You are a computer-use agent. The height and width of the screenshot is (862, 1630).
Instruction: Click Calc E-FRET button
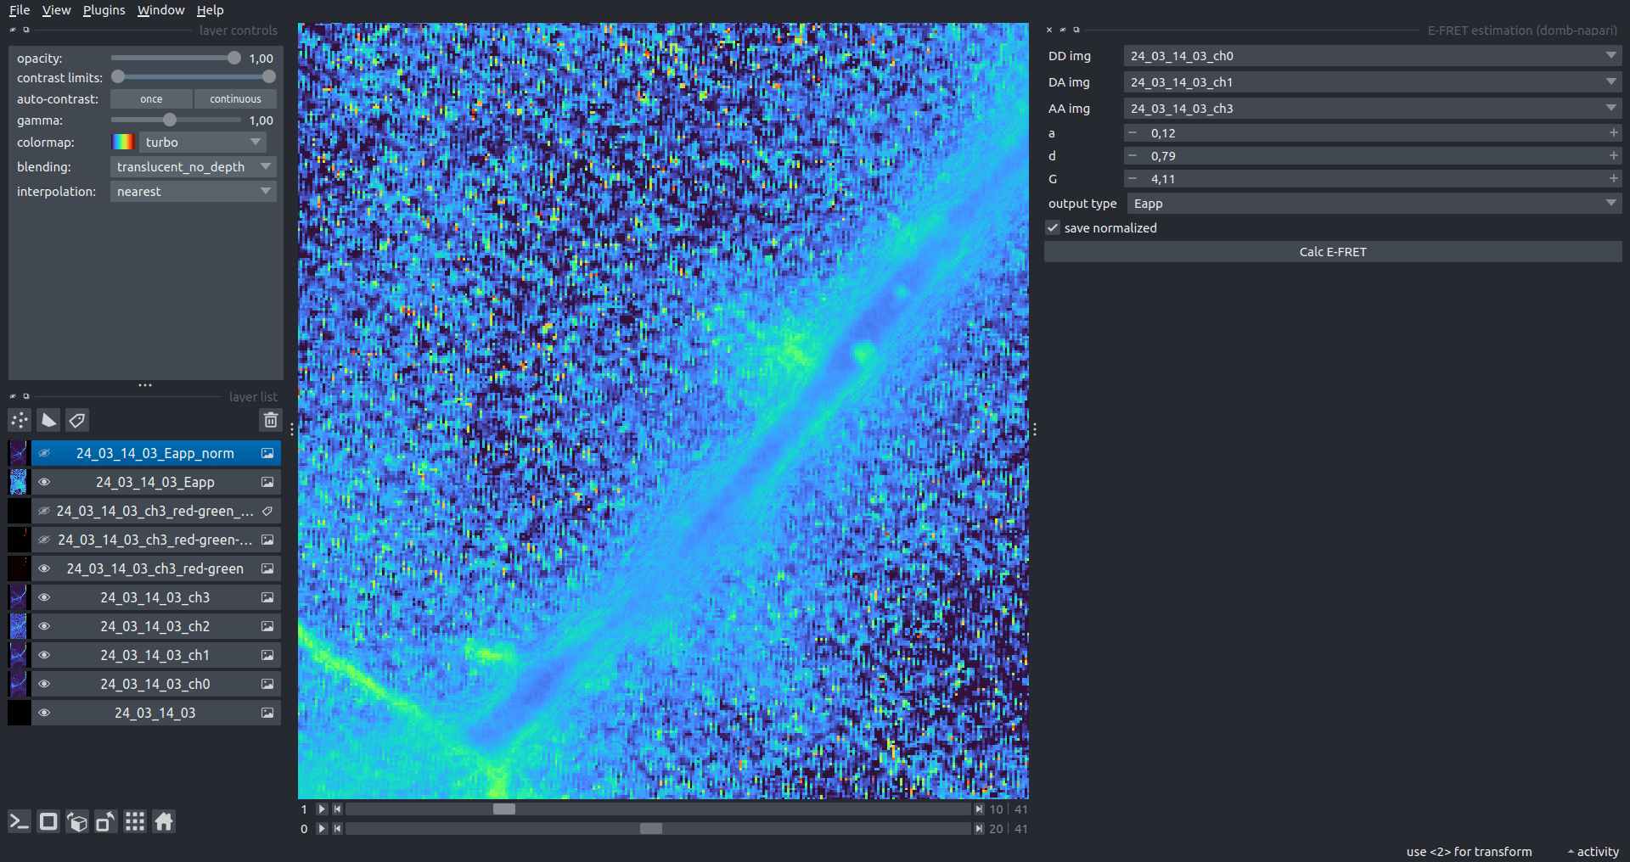click(1333, 252)
